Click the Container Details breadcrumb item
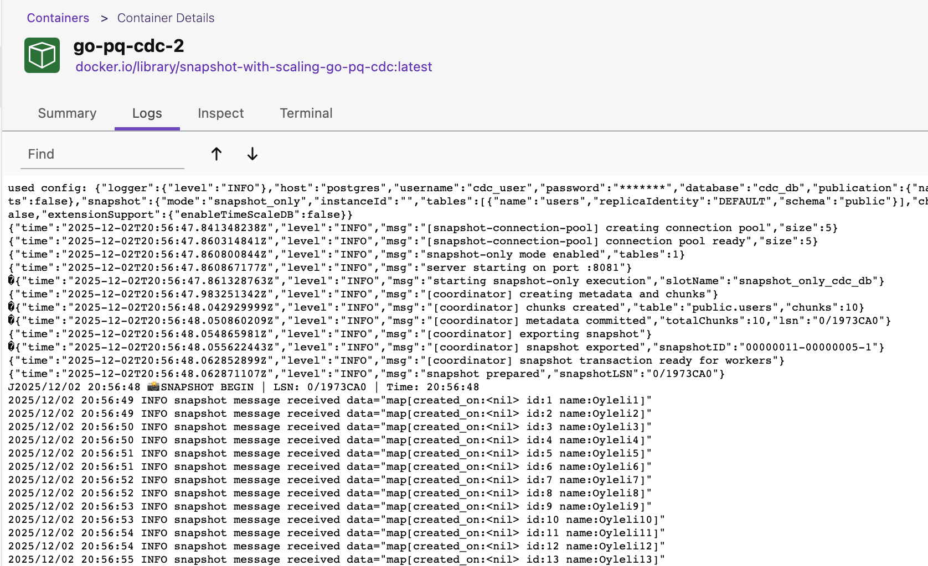The image size is (928, 566). (165, 18)
